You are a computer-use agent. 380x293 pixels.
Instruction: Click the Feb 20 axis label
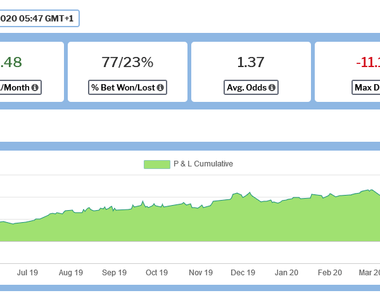tap(329, 273)
